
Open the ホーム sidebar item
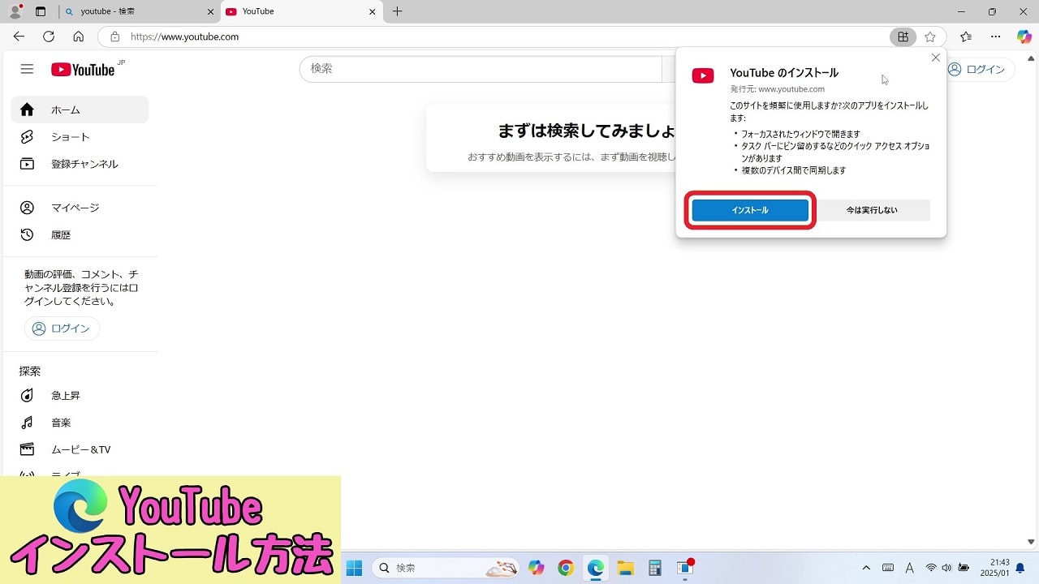80,109
